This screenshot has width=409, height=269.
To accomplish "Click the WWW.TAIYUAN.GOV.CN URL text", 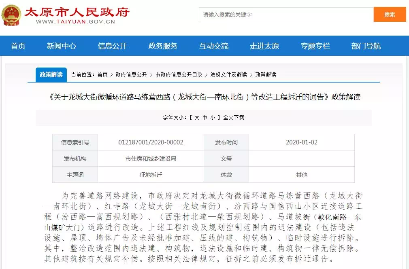I will click(75, 21).
